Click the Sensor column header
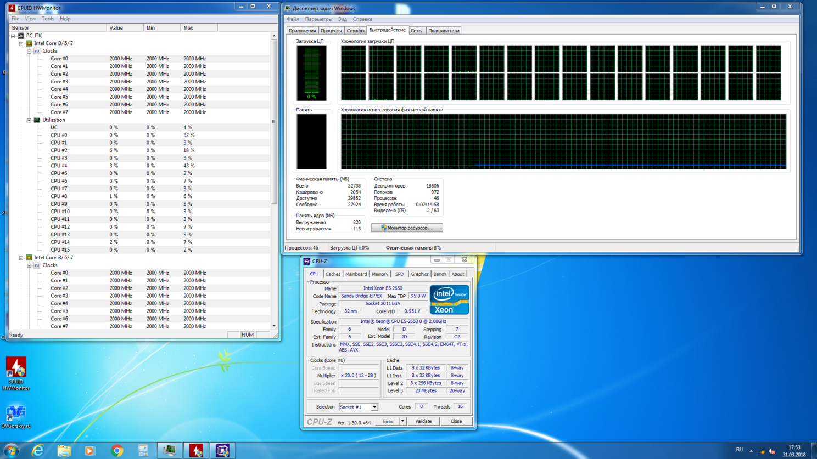 57,28
